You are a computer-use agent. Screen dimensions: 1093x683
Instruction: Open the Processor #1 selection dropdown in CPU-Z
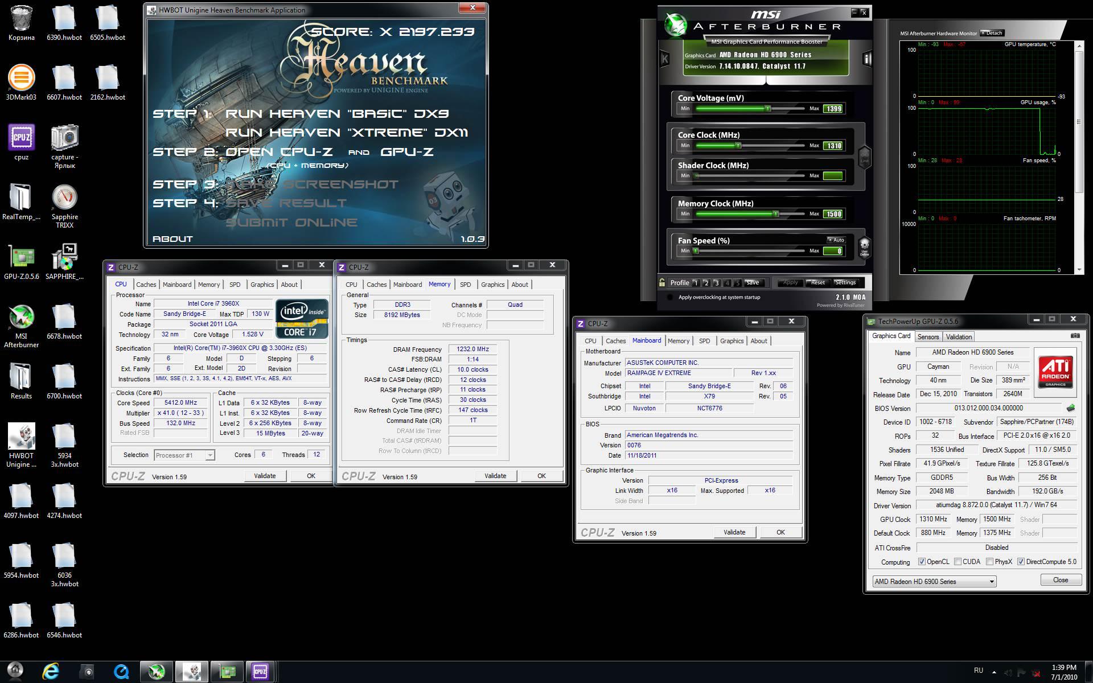pos(184,455)
